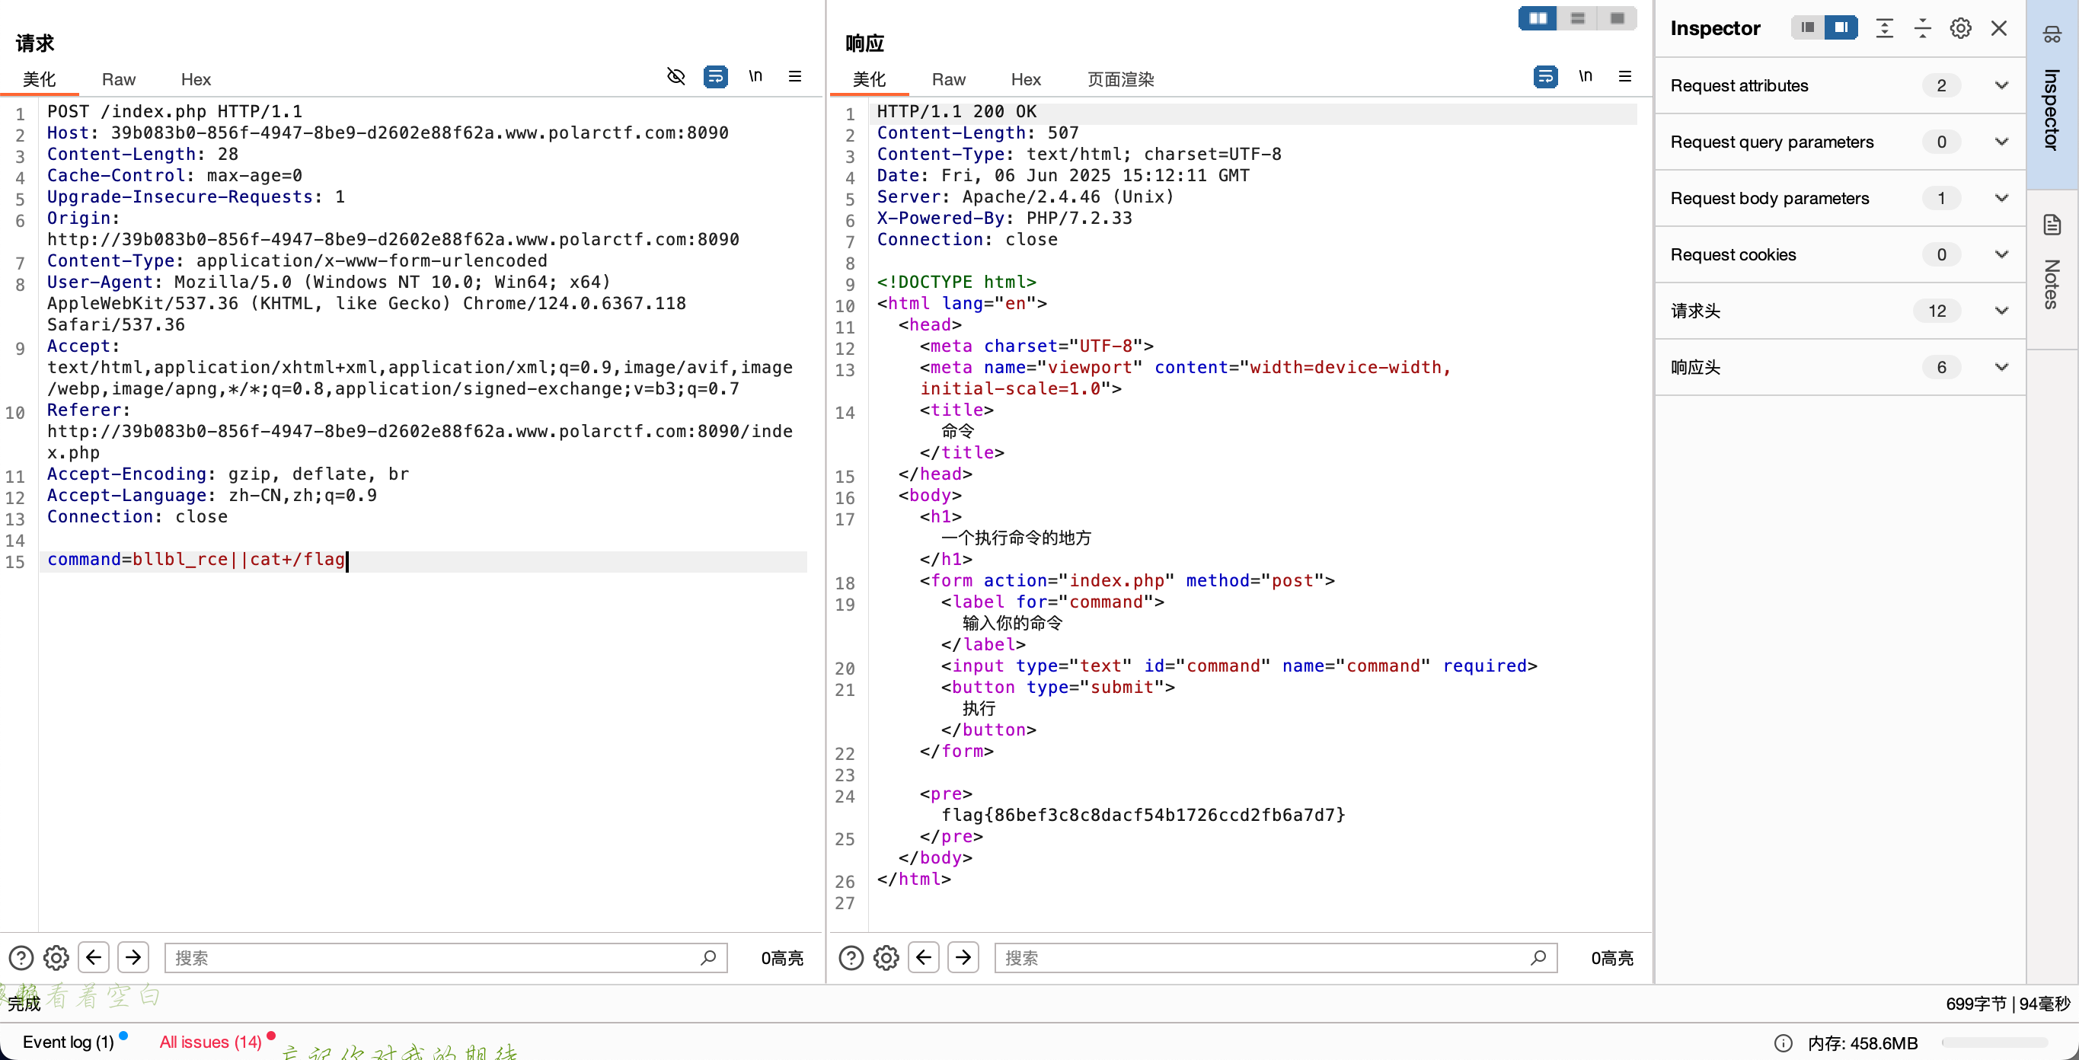The width and height of the screenshot is (2079, 1060).
Task: Open Inspector settings gear icon
Action: pos(1960,28)
